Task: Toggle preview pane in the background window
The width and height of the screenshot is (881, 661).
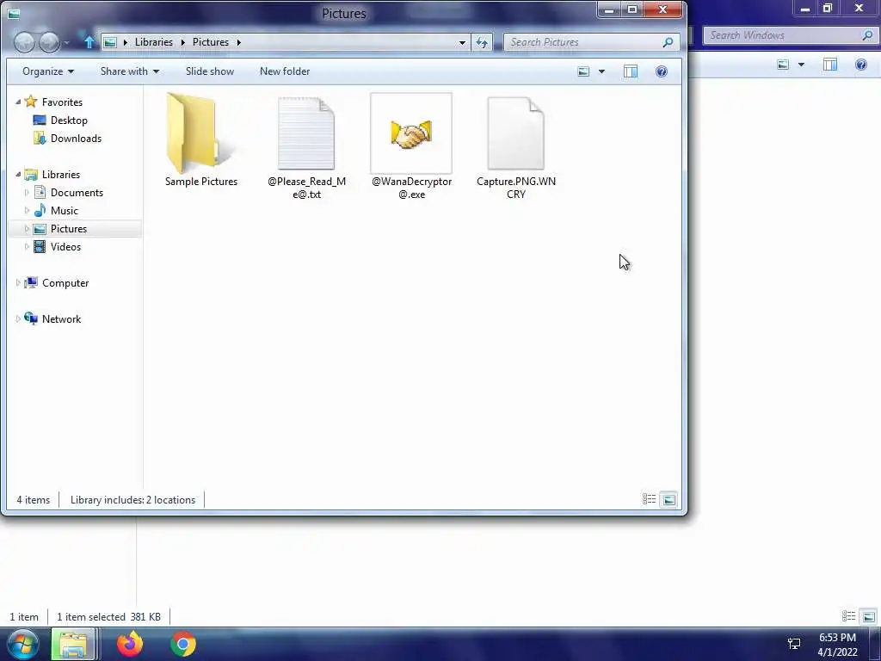Action: [830, 65]
